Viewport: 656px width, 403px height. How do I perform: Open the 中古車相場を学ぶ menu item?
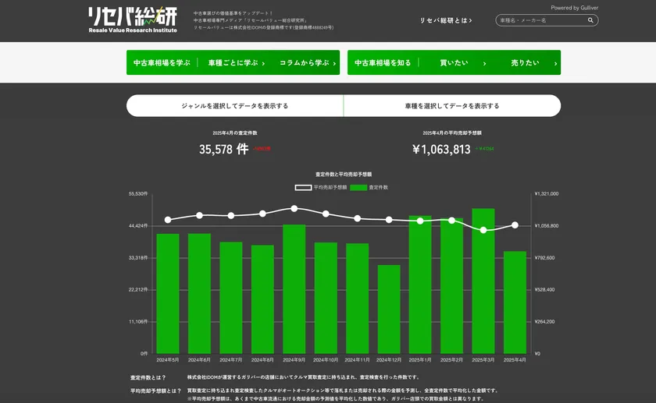(x=162, y=63)
